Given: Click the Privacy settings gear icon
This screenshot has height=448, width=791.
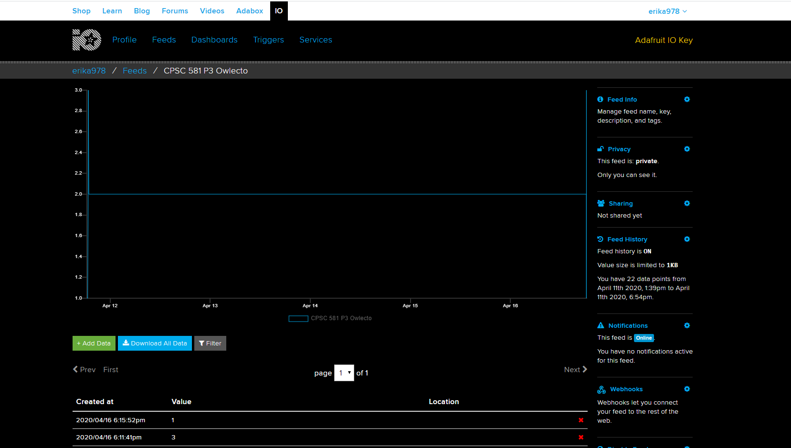Looking at the screenshot, I should coord(686,149).
